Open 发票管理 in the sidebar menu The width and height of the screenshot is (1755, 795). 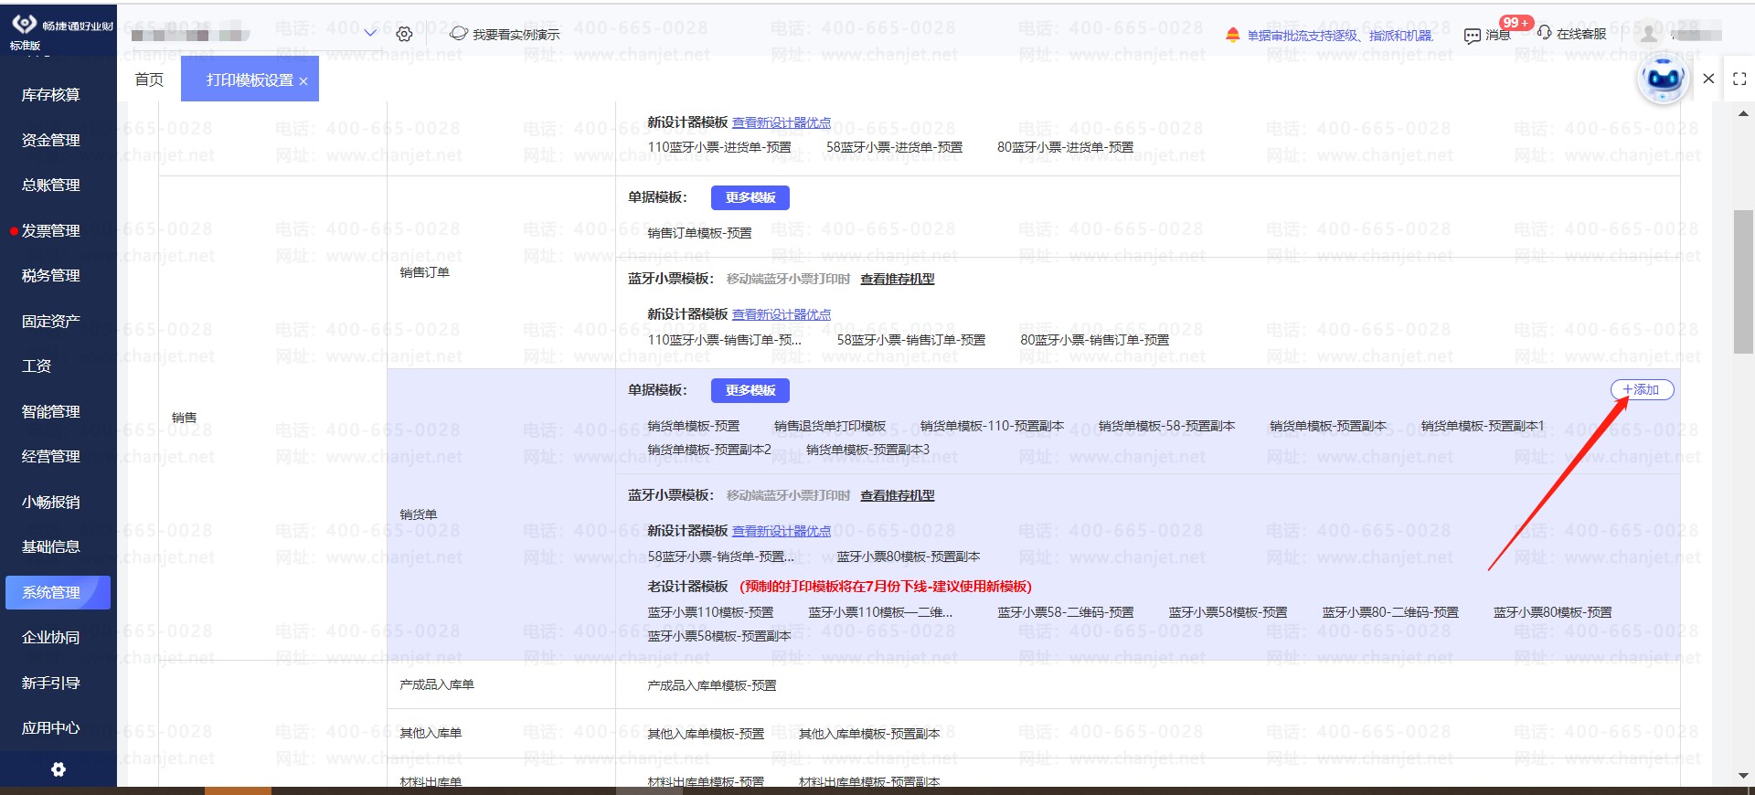click(51, 230)
